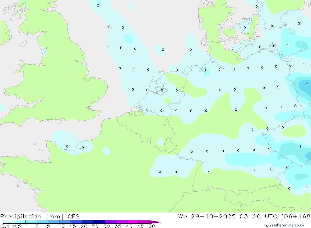
Task: Click the legend label '20'
Action: [84, 226]
